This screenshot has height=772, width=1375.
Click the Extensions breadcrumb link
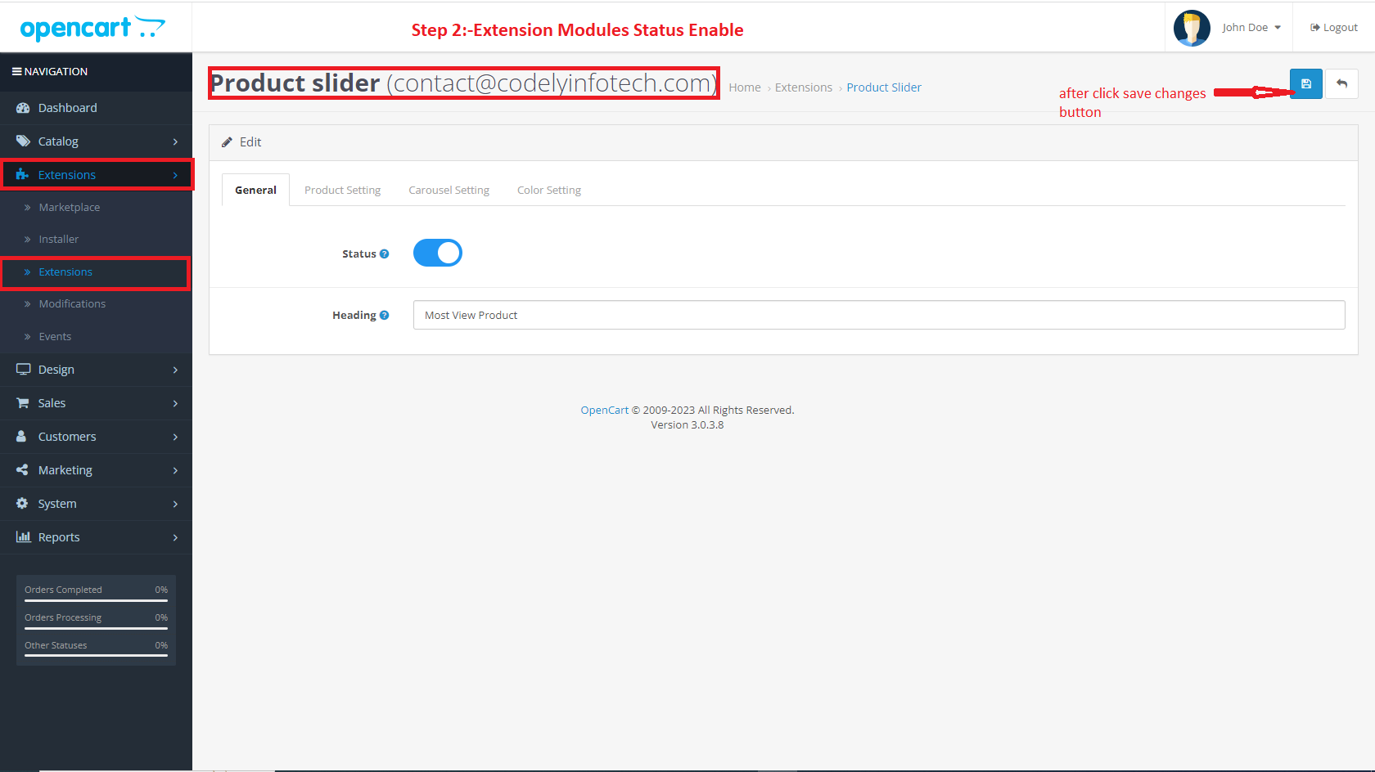coord(803,88)
